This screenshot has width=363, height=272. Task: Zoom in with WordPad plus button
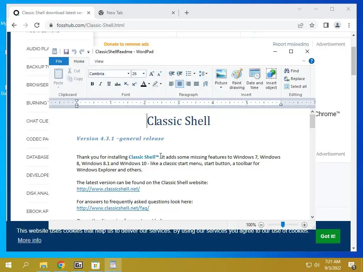pyautogui.click(x=305, y=225)
